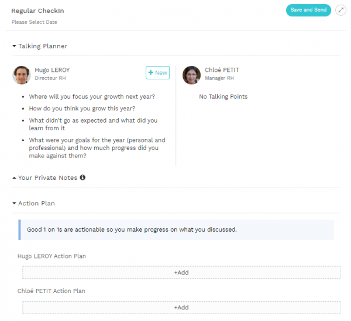Open the Please Select Date picker
Screen dimensions: 351x321
pos(35,22)
